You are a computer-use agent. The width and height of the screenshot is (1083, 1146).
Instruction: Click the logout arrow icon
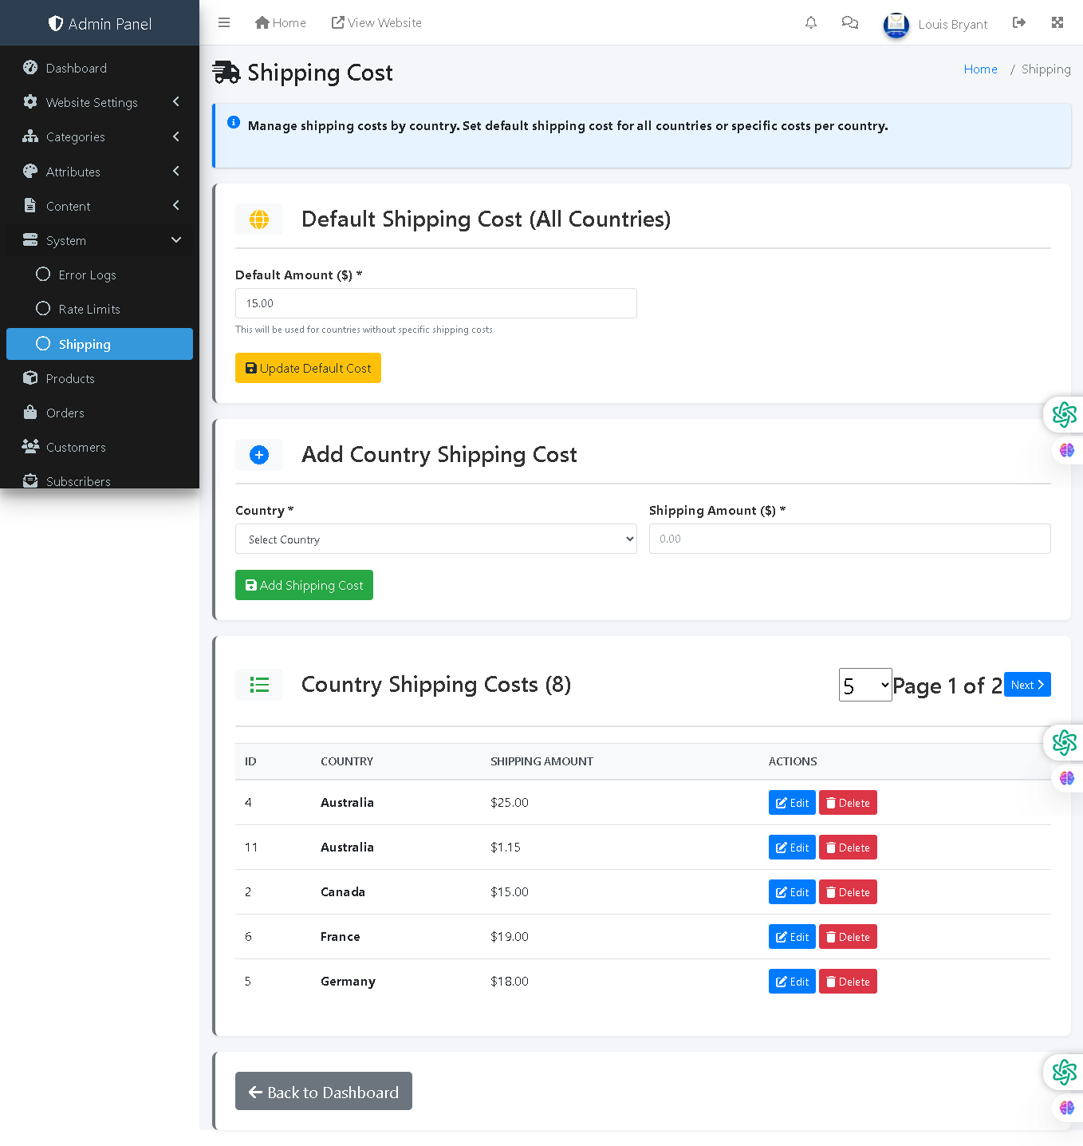coord(1018,23)
